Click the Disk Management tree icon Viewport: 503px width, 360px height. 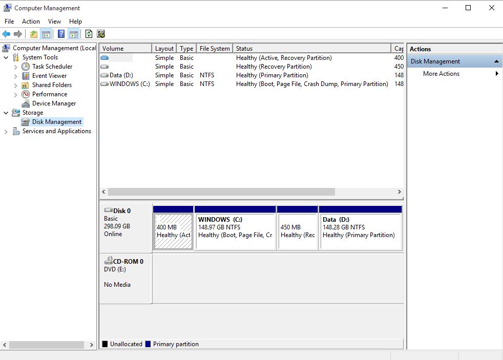26,122
